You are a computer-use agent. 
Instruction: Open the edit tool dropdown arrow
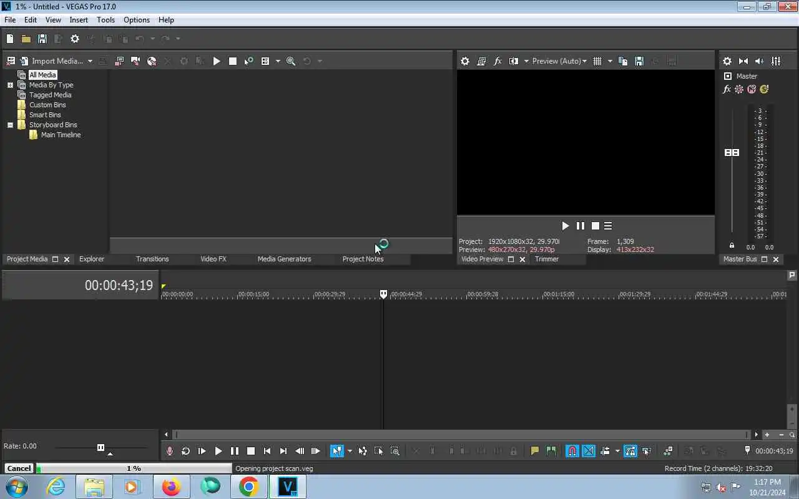click(350, 451)
